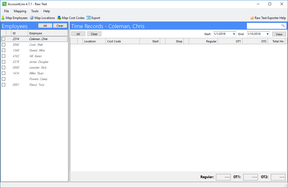The height and width of the screenshot is (188, 288).
Task: Open the End date dropdown arrow
Action: pos(268,34)
